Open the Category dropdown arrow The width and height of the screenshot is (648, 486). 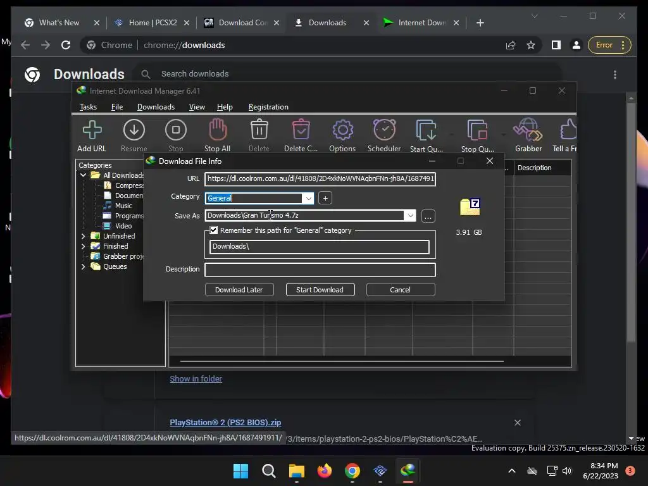[308, 198]
